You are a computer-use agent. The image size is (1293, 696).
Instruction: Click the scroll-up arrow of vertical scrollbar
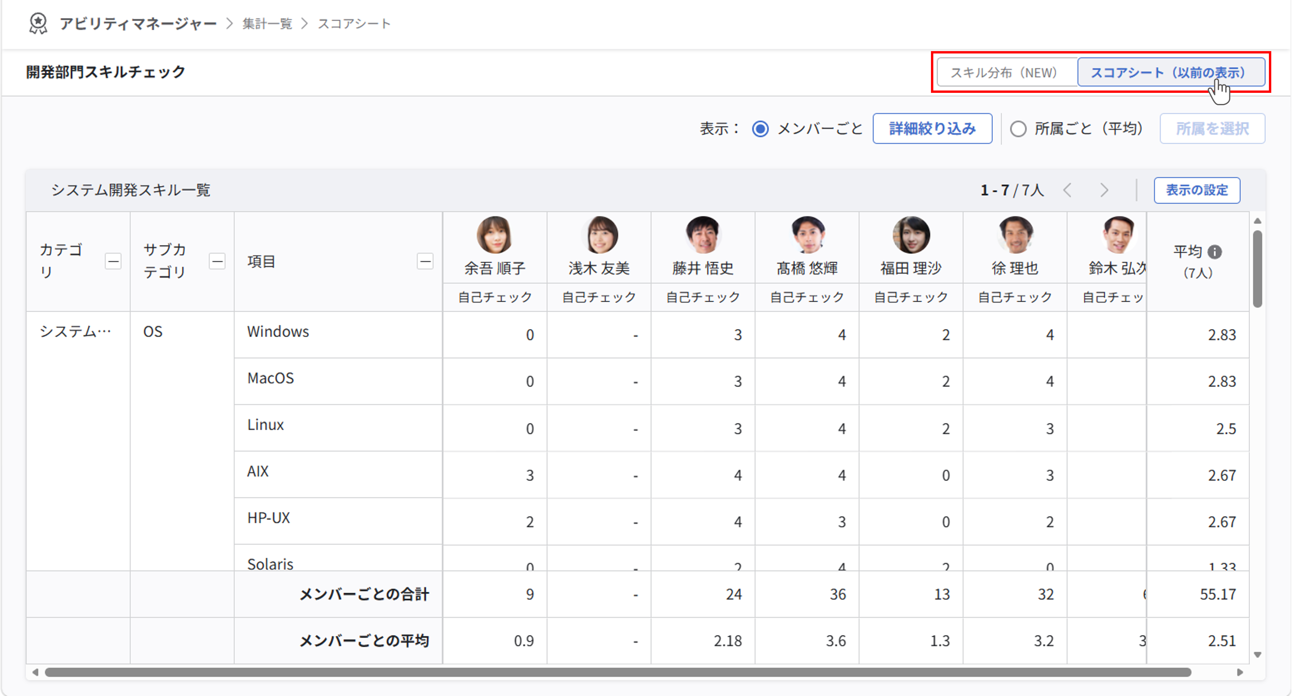[x=1257, y=221]
